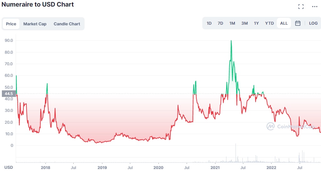321x171 pixels.
Task: Click the USD currency label
Action: [8, 167]
